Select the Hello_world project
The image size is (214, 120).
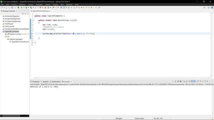pyautogui.click(x=9, y=26)
